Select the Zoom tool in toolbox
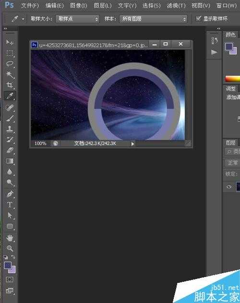The image size is (240, 303). point(10,248)
